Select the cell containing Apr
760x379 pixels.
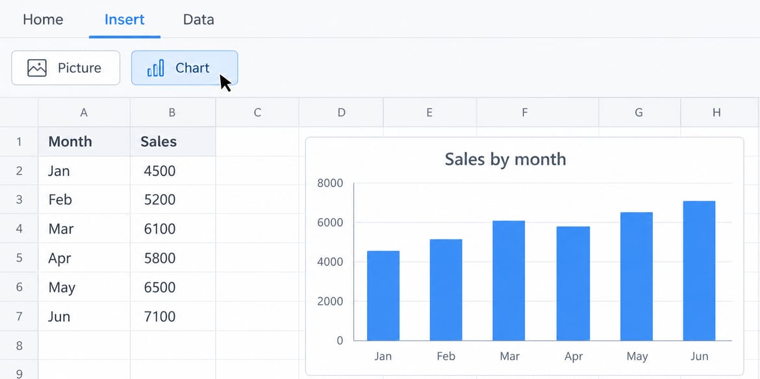84,258
